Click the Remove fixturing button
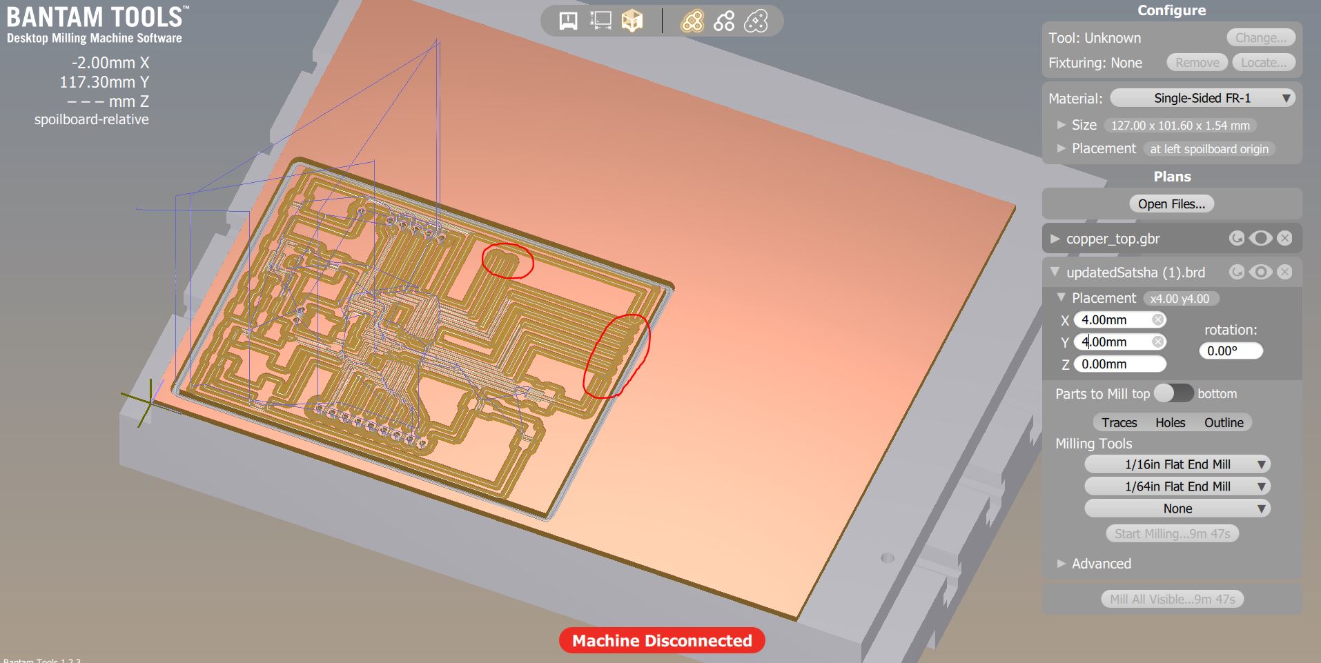Image resolution: width=1321 pixels, height=663 pixels. (x=1197, y=63)
